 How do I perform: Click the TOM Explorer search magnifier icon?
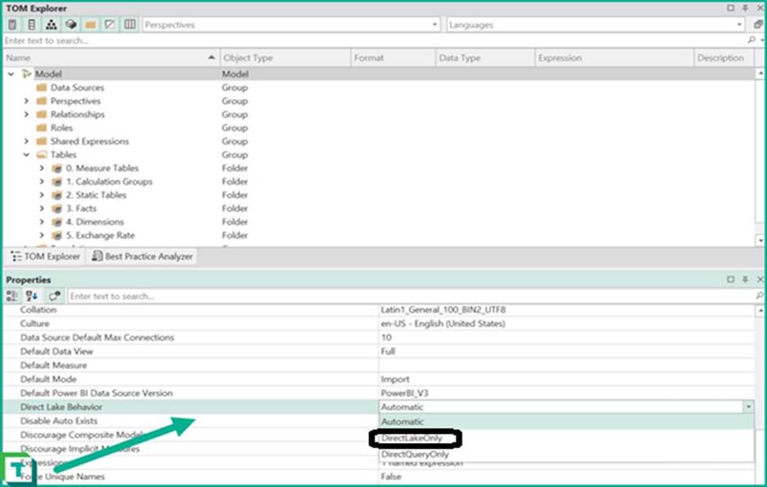[752, 40]
